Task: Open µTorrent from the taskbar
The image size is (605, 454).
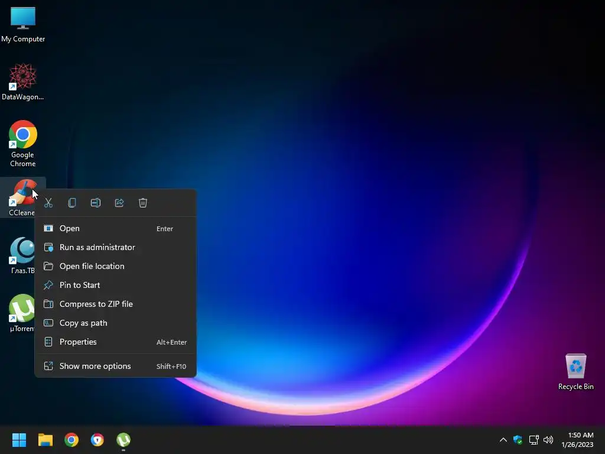Action: click(x=123, y=440)
